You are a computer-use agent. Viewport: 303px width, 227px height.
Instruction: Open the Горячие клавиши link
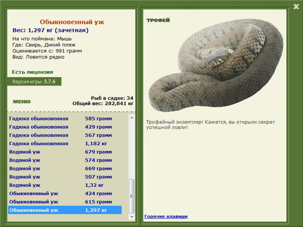pos(166,216)
